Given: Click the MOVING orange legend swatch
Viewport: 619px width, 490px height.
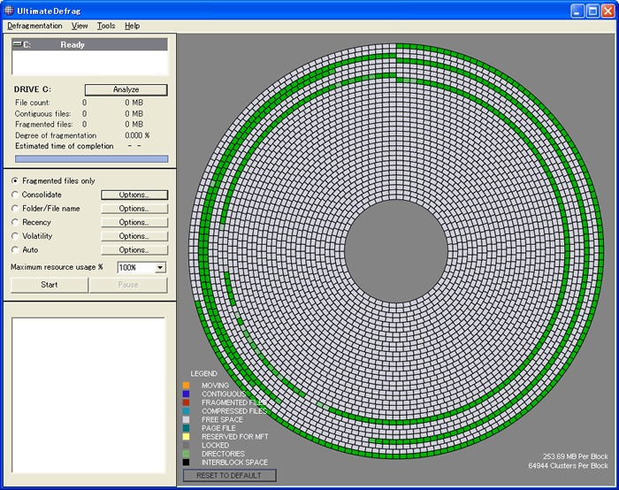Looking at the screenshot, I should pos(186,386).
